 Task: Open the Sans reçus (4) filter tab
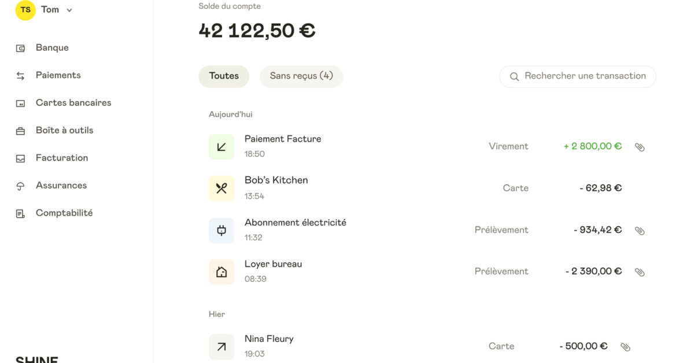tap(301, 76)
